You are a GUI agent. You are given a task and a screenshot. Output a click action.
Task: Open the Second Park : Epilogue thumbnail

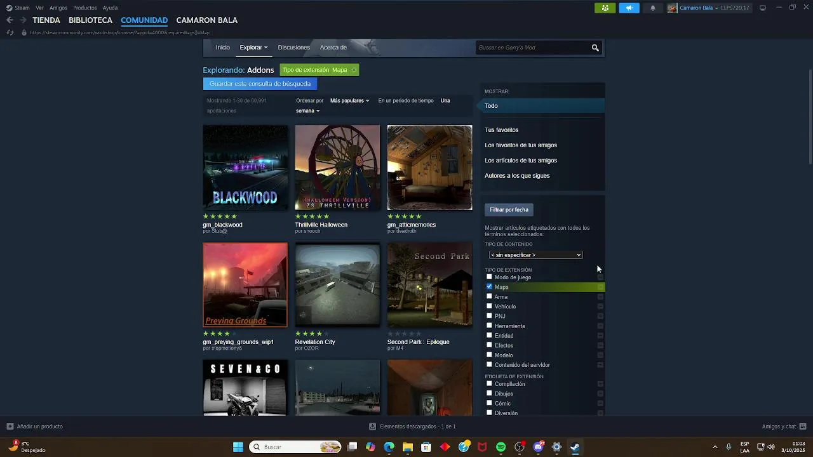pyautogui.click(x=429, y=285)
